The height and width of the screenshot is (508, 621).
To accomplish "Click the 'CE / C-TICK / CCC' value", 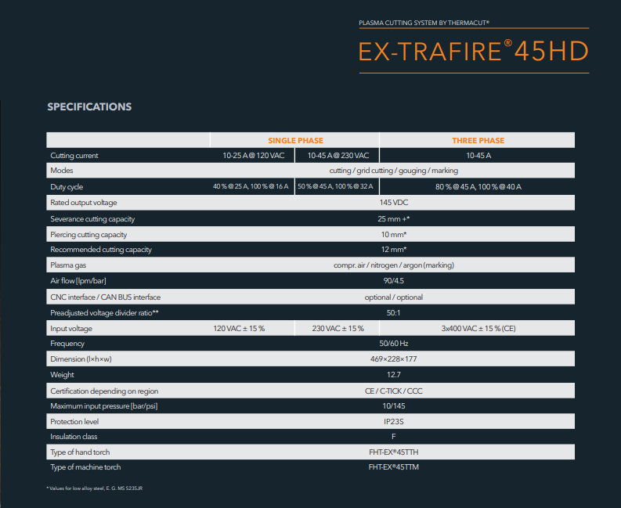I will 394,391.
